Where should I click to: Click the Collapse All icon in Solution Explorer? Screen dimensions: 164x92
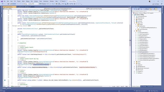click(146, 9)
